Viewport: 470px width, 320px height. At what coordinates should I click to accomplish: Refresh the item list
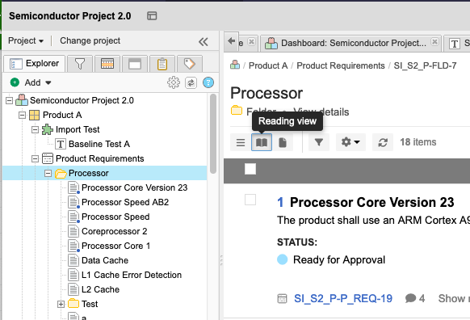(383, 142)
